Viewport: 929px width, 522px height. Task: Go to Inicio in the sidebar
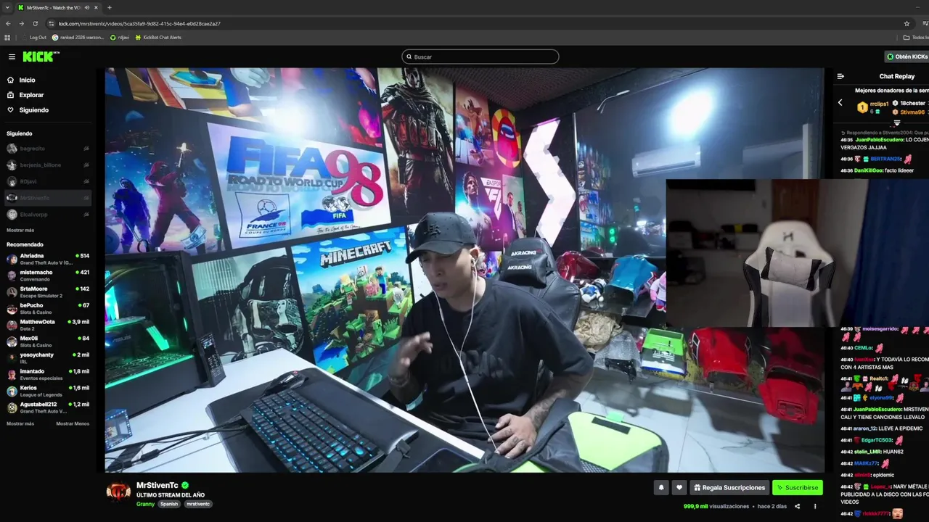(x=27, y=80)
